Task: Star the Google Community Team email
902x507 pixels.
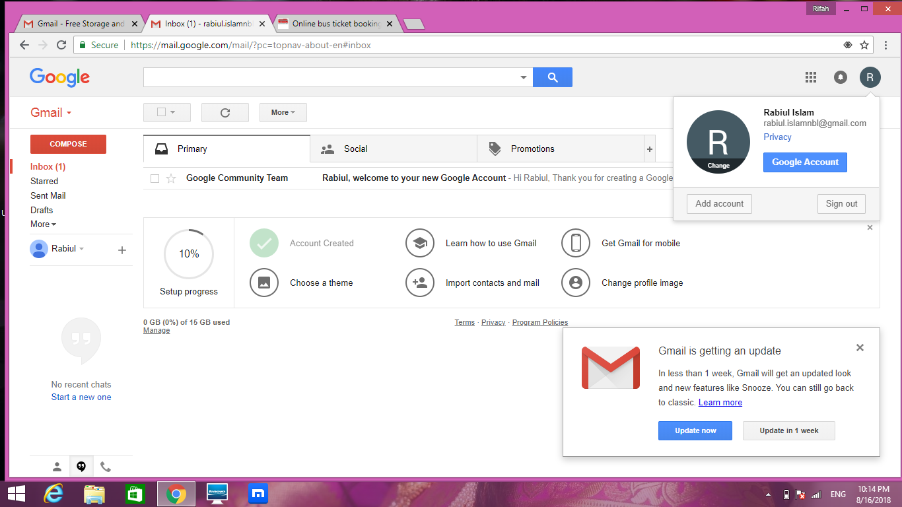Action: click(x=171, y=178)
